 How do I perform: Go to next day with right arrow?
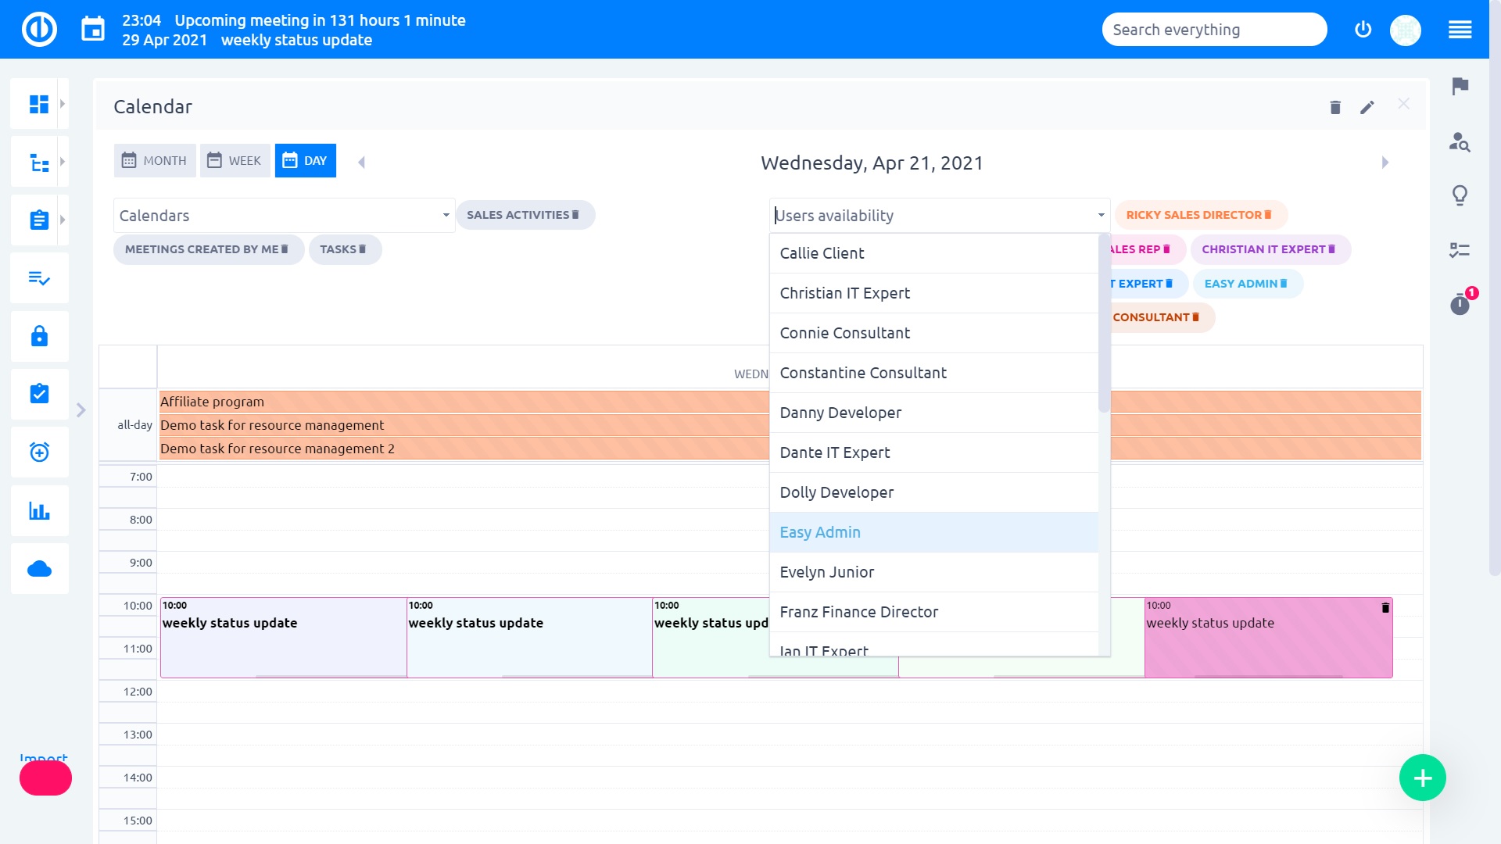[1385, 163]
